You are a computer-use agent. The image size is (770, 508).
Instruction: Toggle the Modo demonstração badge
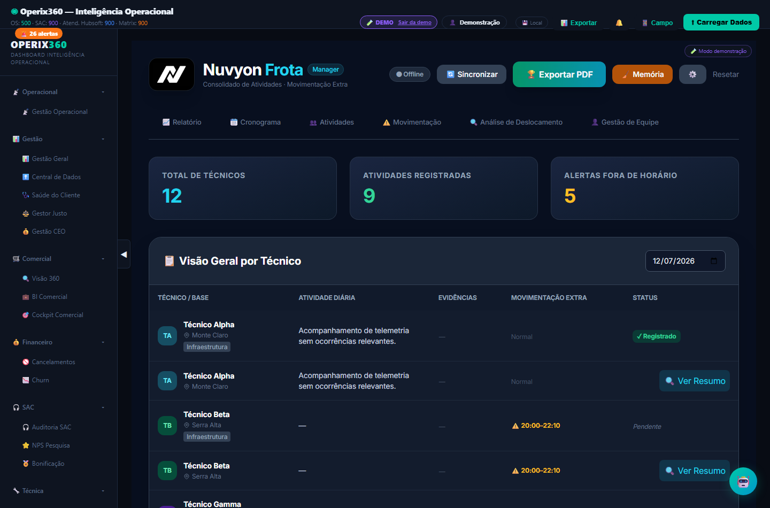[x=718, y=51]
